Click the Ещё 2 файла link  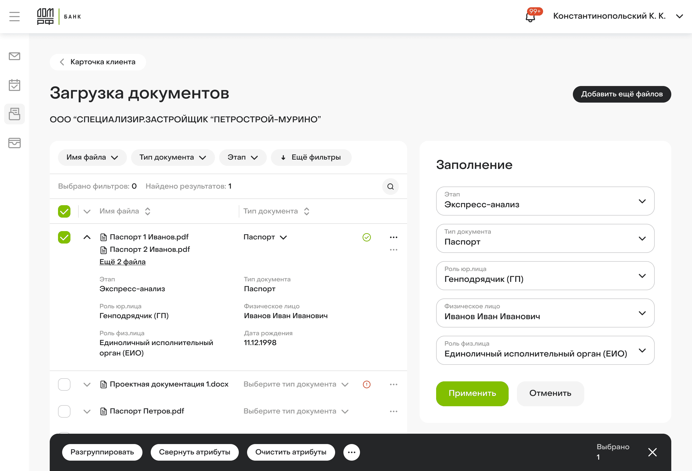pos(122,262)
